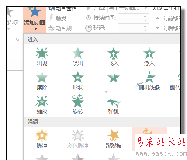The image size is (187, 160).
Task: Select the 淡出 entrance animation
Action: 78,57
